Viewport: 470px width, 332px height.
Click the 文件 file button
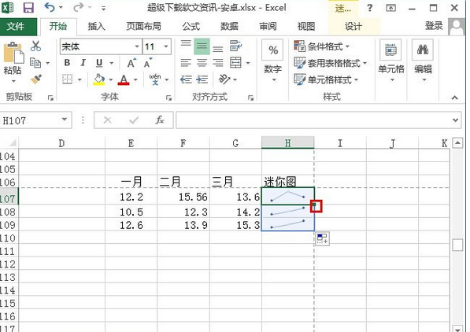click(x=16, y=27)
